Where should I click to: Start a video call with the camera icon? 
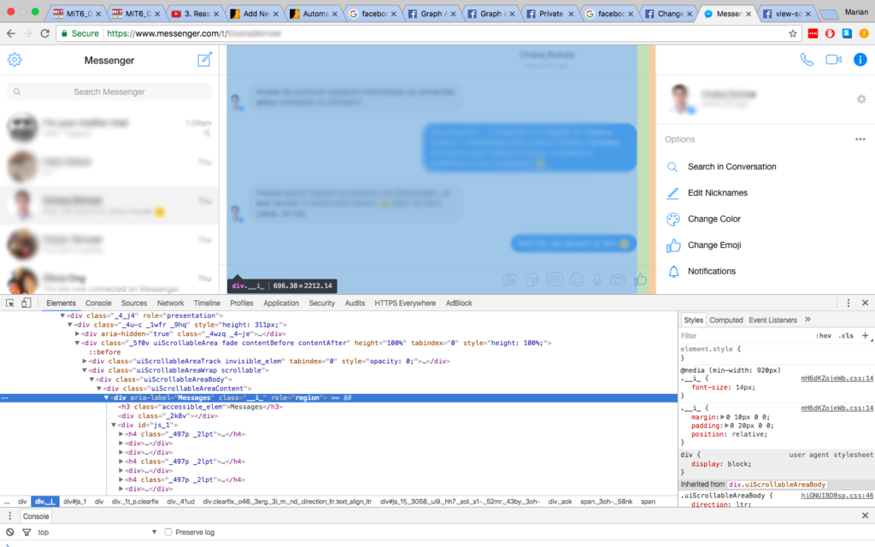point(833,60)
